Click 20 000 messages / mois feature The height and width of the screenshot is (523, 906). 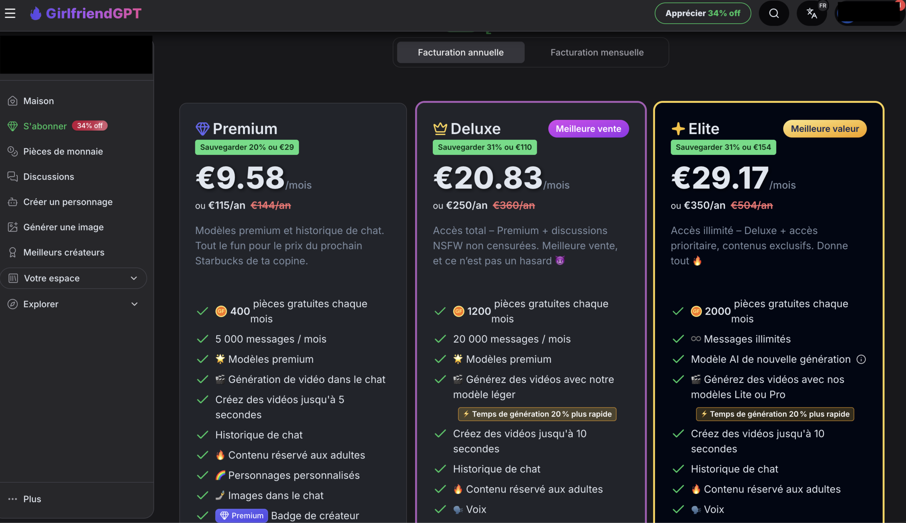(512, 339)
